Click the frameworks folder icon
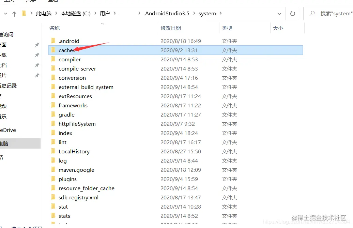The width and height of the screenshot is (353, 228). [53, 105]
